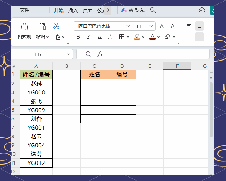Apply cell borders with grid icon
Screen dimensions: 226x181
pos(121,37)
